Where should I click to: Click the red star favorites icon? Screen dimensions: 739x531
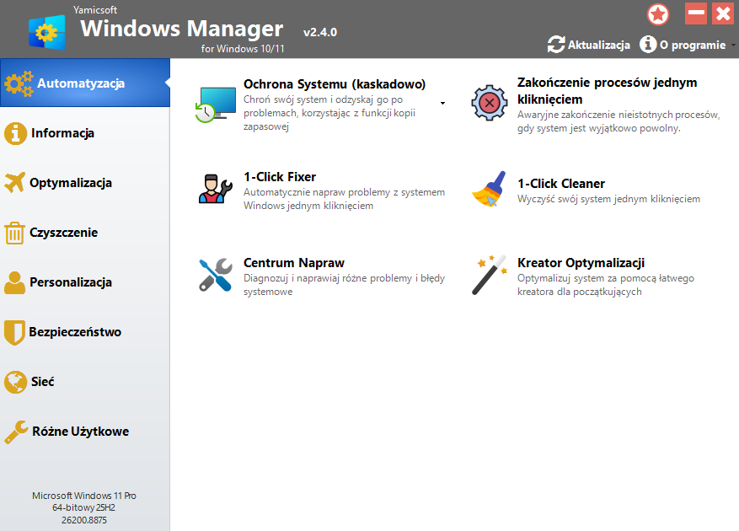[658, 14]
